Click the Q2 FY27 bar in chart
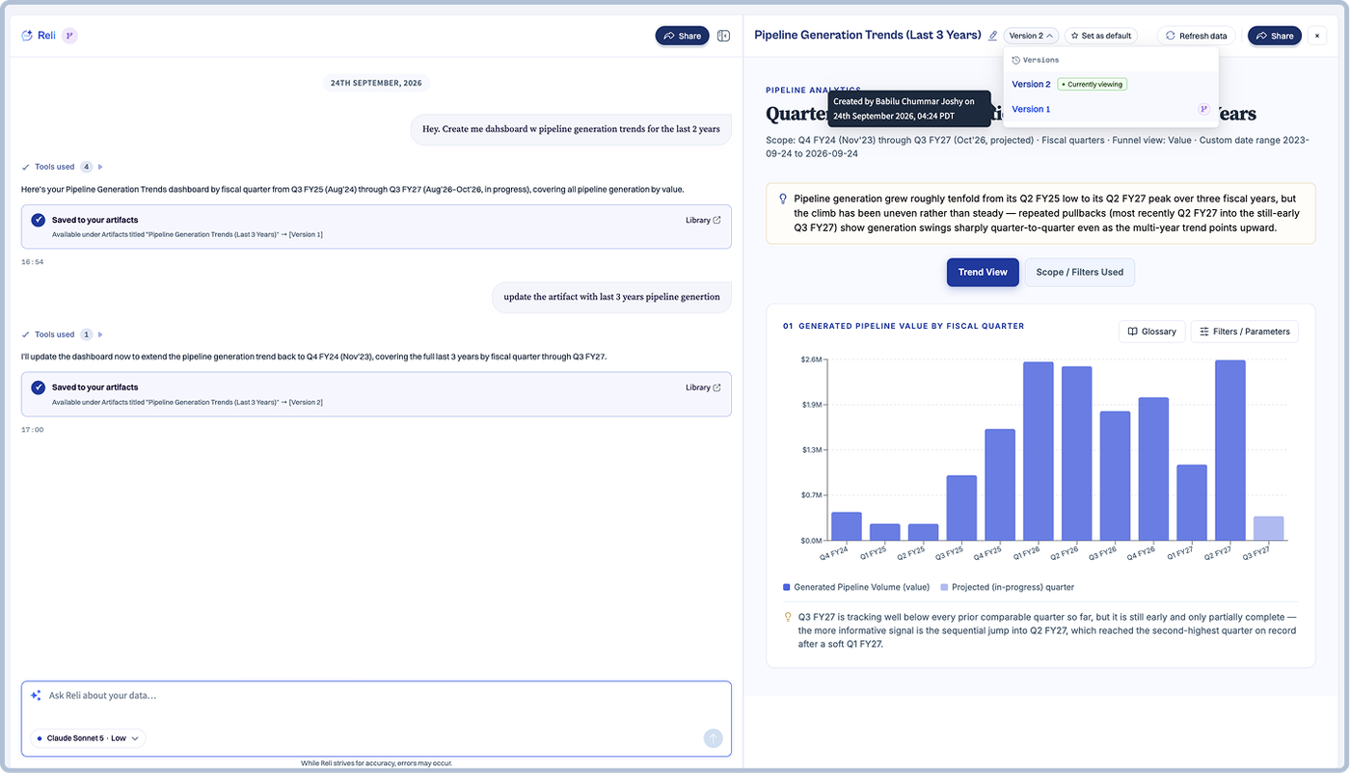 click(x=1230, y=450)
